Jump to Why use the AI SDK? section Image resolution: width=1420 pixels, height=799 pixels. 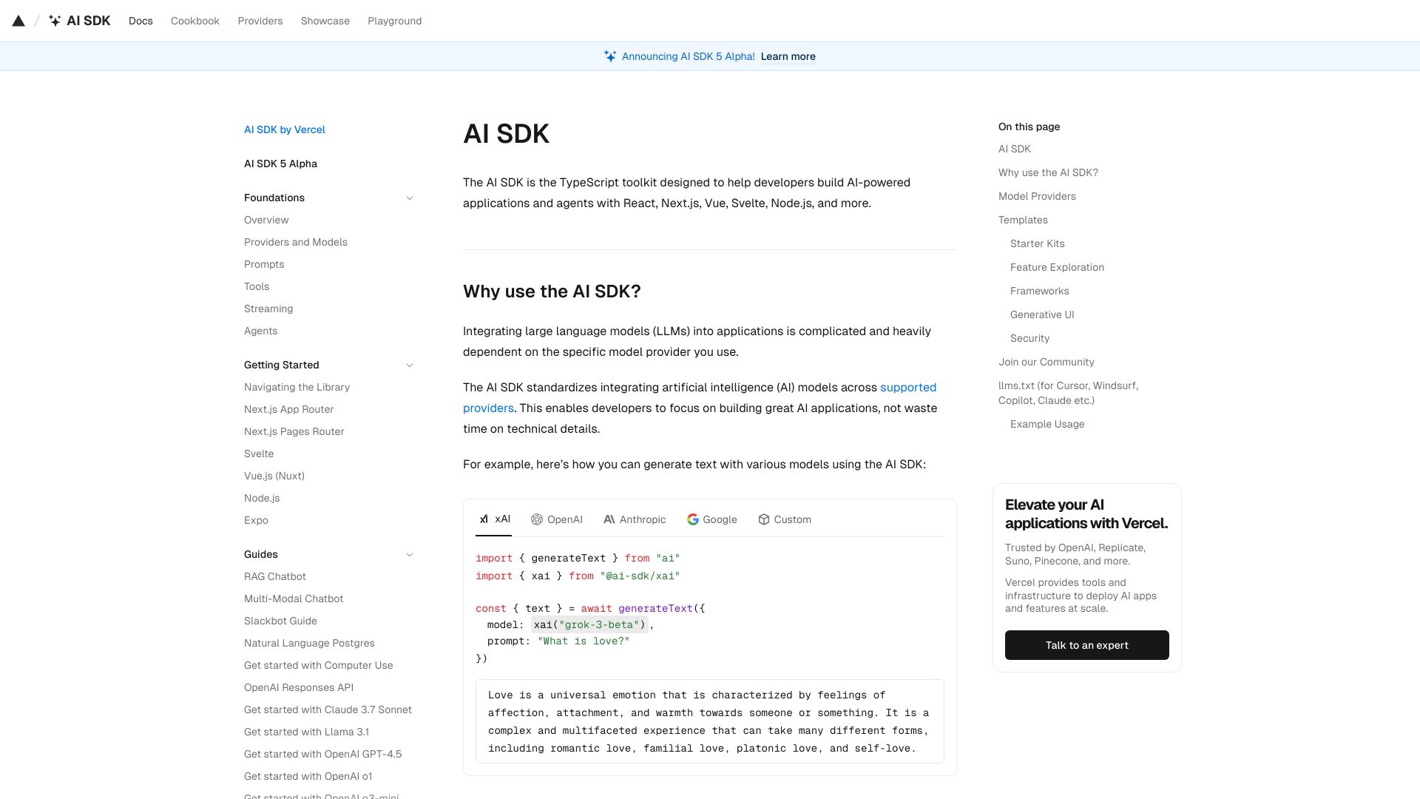1048,172
